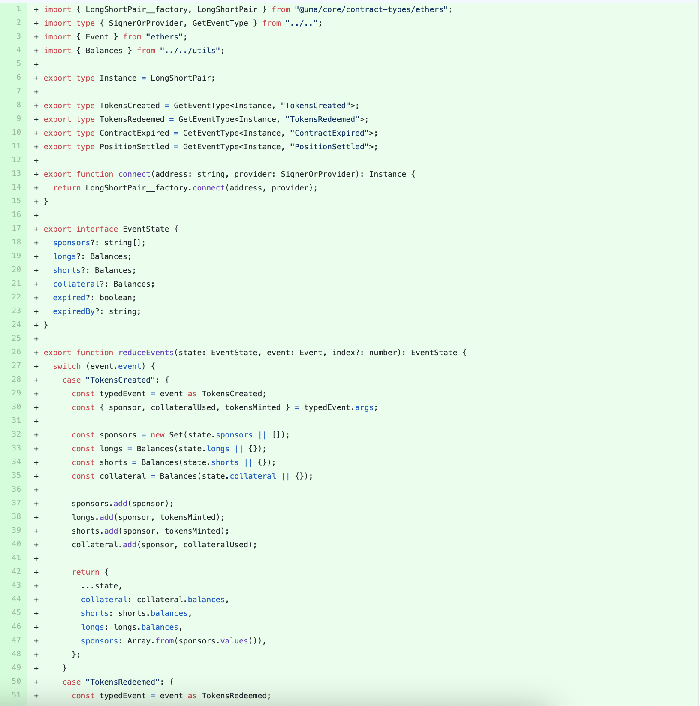Click collateralUsed in the destructuring on line 30

pos(183,407)
